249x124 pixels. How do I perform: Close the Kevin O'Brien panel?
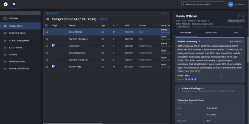pos(243,16)
